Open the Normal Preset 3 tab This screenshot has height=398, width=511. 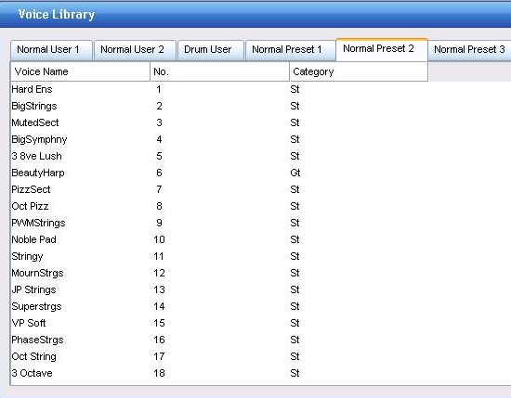tap(469, 50)
